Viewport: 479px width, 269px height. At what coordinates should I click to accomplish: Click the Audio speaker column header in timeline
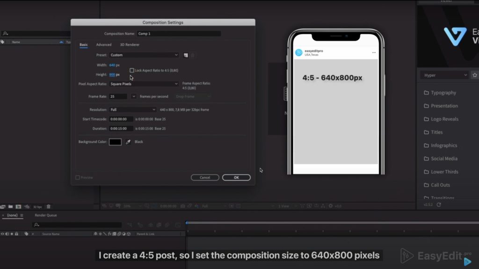pyautogui.click(x=7, y=234)
